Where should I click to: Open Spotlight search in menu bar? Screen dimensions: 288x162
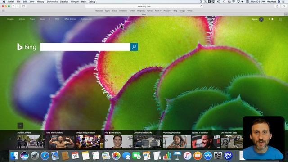coord(224,2)
